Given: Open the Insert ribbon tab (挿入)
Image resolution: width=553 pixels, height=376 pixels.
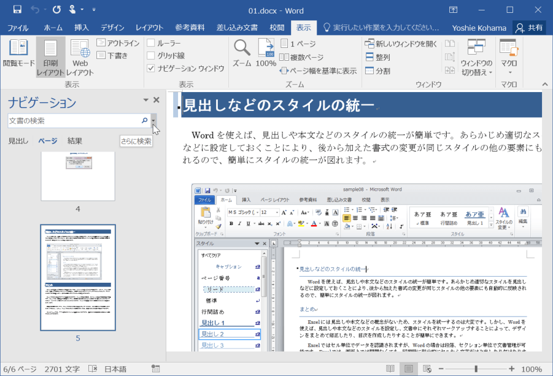Looking at the screenshot, I should [82, 28].
